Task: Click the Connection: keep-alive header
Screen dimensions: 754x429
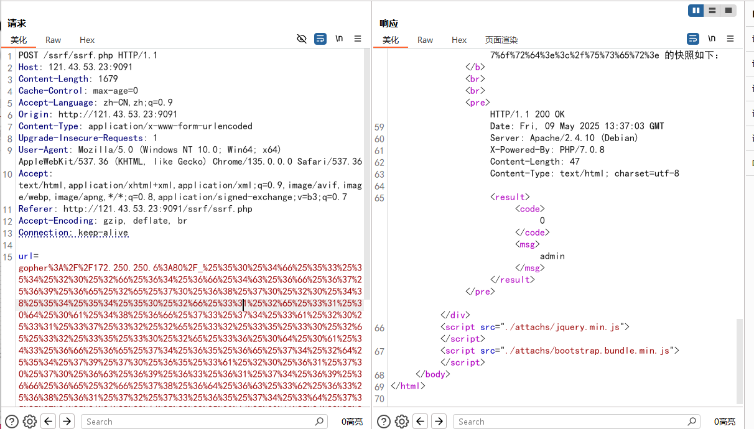Action: click(73, 233)
